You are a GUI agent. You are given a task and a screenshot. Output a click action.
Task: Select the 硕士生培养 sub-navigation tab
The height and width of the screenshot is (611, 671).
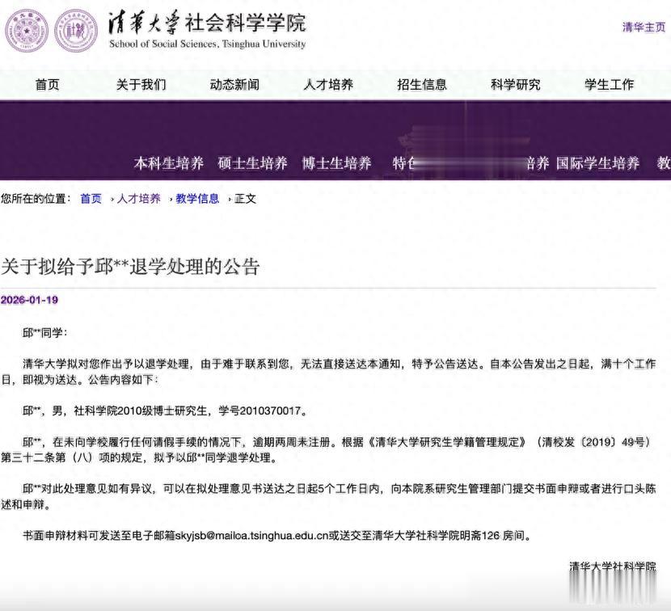pos(252,163)
